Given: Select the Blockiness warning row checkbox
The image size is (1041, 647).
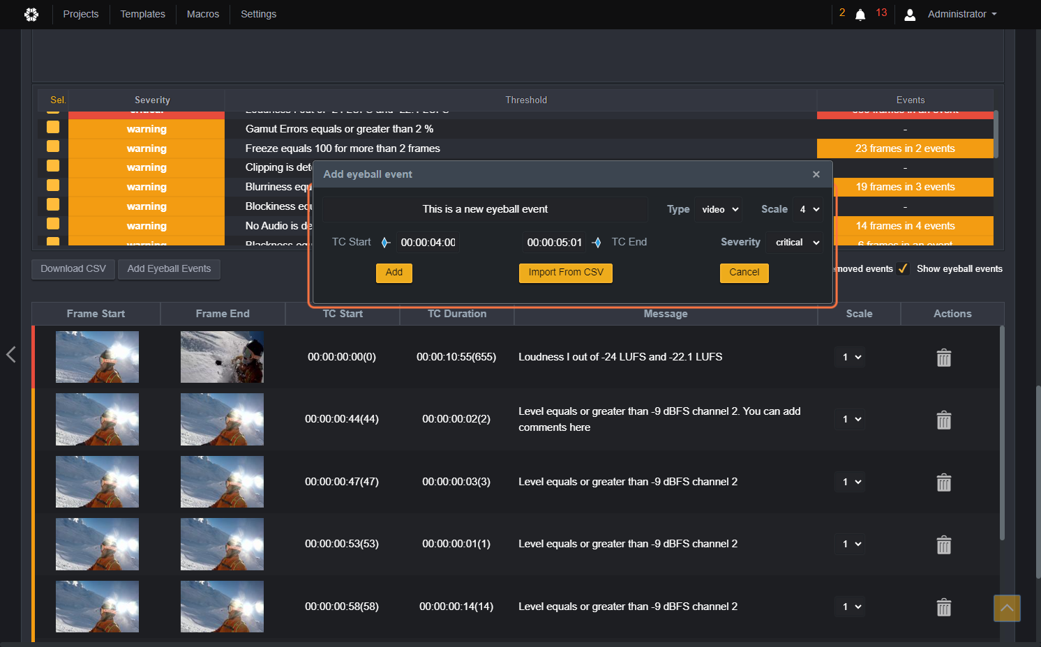Looking at the screenshot, I should tap(53, 204).
